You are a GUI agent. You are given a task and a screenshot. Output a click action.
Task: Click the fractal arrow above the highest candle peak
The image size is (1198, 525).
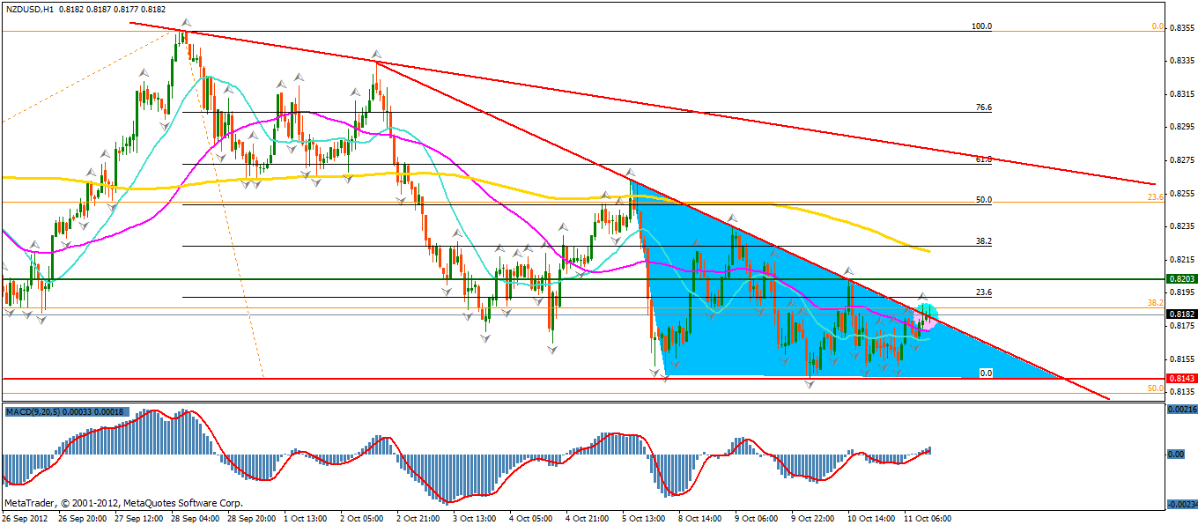point(184,21)
